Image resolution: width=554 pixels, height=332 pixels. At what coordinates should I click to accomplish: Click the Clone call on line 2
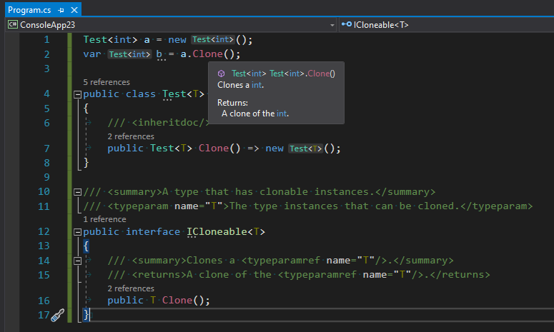[208, 54]
